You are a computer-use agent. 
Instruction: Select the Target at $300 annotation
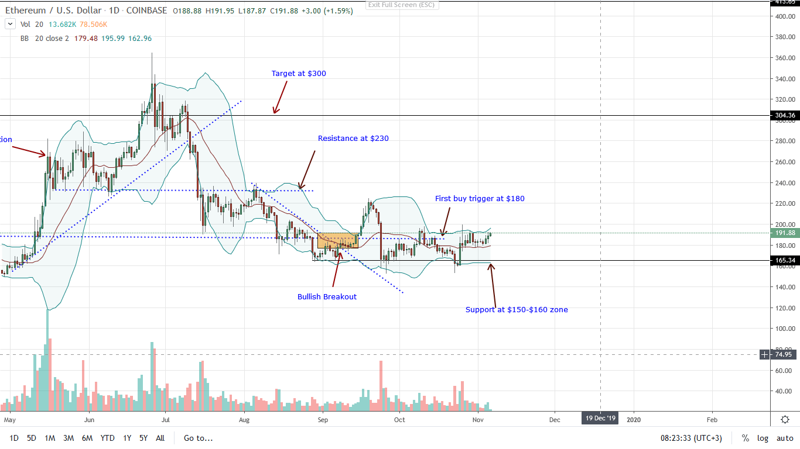pos(299,74)
